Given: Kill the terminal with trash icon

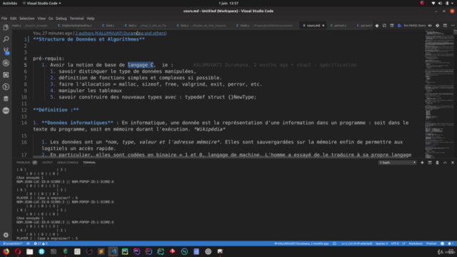Looking at the screenshot, I should click(x=437, y=163).
